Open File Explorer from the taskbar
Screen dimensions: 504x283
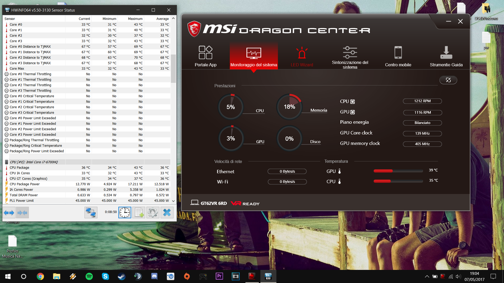(56, 276)
